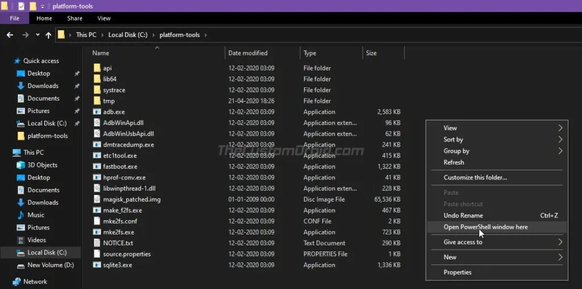Click This PC breadcrumb in address bar

(x=86, y=35)
